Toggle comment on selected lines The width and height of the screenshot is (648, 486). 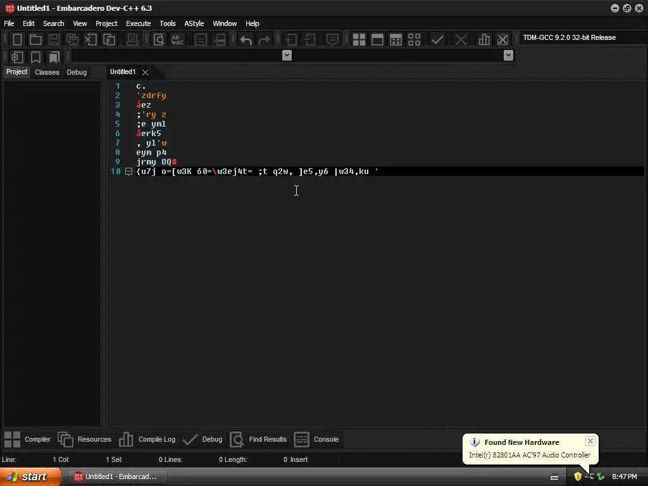332,40
